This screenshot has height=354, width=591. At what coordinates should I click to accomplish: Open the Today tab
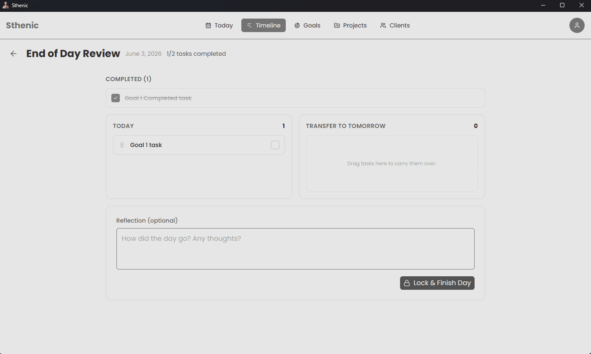point(219,25)
